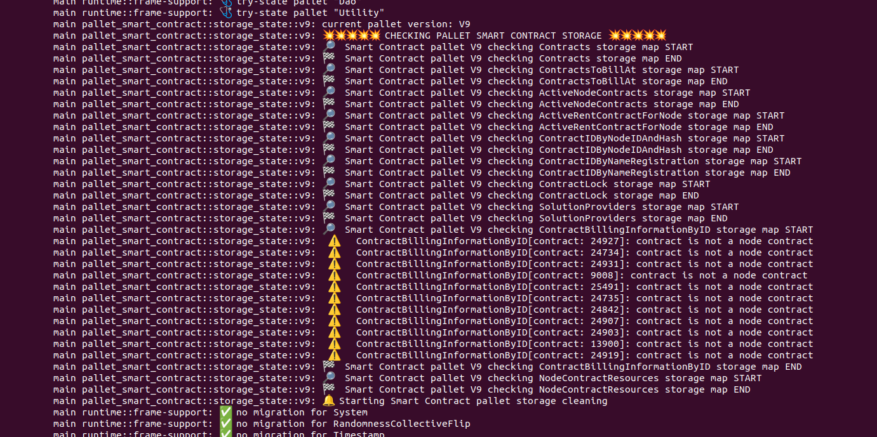Click the green checkmark beside no migration for System
The height and width of the screenshot is (437, 877).
225,412
